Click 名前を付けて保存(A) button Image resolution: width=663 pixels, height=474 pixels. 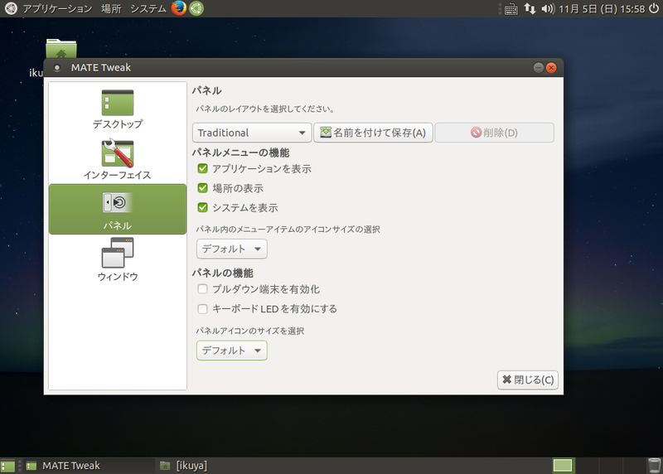[373, 133]
